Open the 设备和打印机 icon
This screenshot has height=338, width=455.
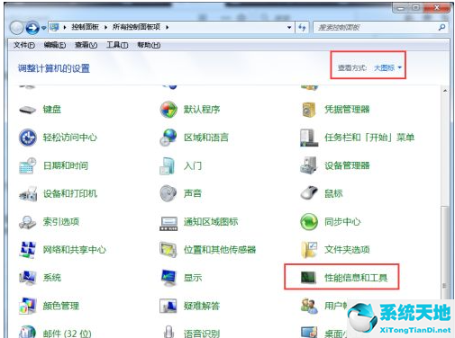tap(28, 194)
